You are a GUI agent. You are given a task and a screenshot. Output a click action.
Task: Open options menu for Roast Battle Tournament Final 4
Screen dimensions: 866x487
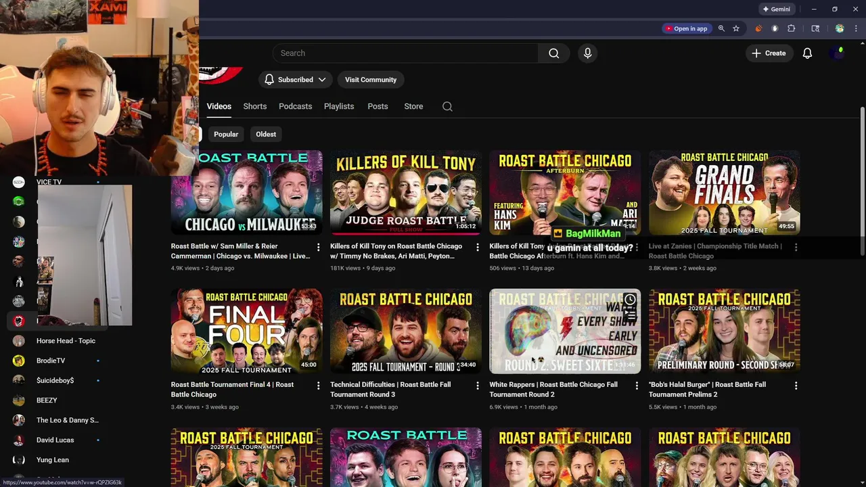[318, 386]
